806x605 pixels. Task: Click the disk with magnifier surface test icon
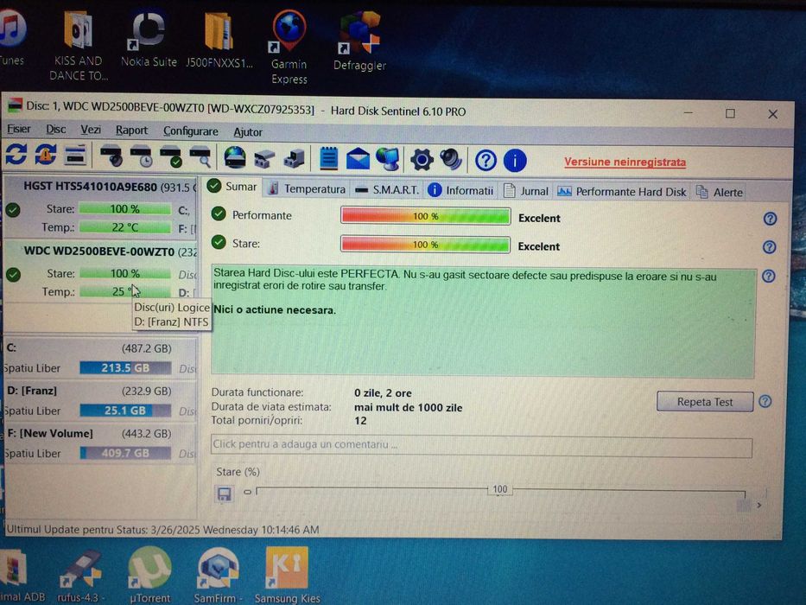pyautogui.click(x=200, y=157)
